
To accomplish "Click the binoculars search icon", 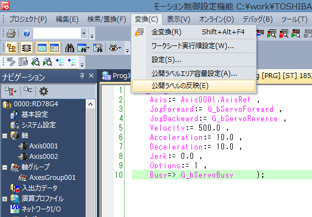I will pos(70,48).
